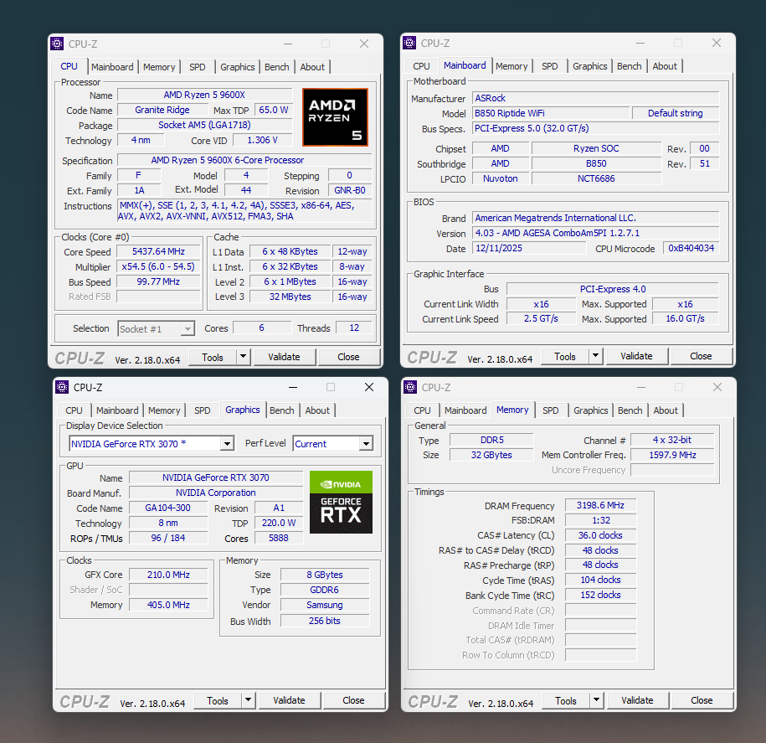
Task: Click Validate in the CPU window
Action: click(284, 357)
